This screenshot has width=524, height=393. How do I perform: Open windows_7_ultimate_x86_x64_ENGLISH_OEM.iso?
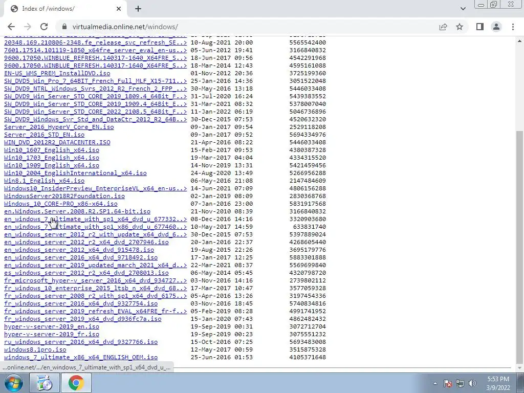(81, 358)
